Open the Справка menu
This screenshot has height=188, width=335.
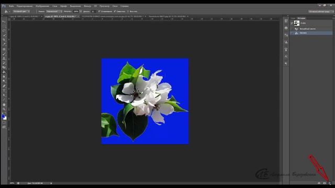(125, 6)
